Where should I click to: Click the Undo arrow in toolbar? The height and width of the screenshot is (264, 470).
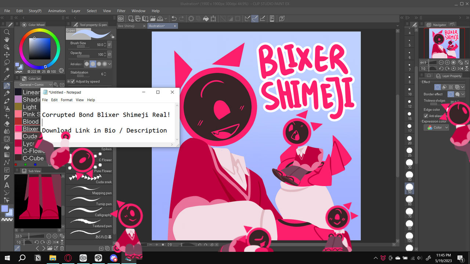point(174,18)
